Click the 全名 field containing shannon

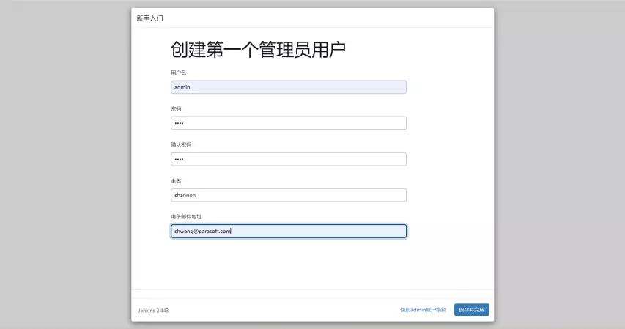(x=288, y=195)
